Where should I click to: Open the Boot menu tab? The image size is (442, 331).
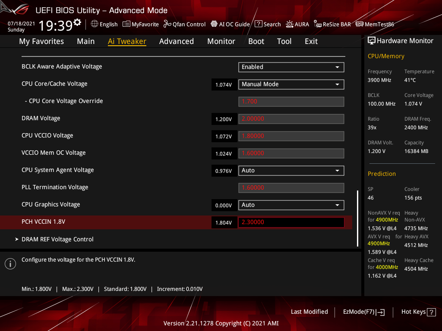256,41
